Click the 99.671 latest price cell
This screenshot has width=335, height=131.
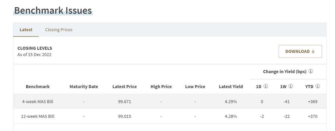(125, 101)
